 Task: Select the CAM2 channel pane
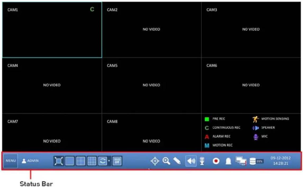tap(151, 30)
